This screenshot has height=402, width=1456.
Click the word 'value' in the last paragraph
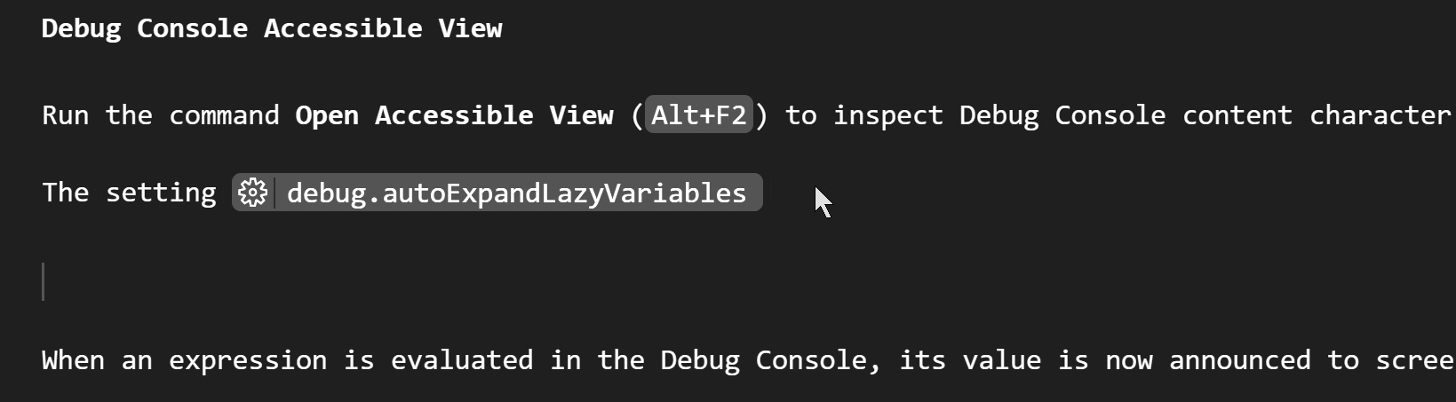[1001, 360]
